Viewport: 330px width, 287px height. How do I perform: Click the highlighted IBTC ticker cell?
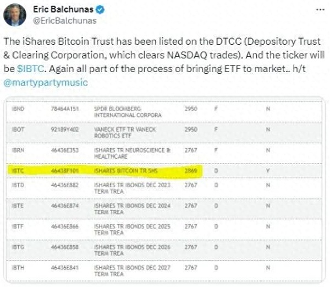tap(18, 171)
